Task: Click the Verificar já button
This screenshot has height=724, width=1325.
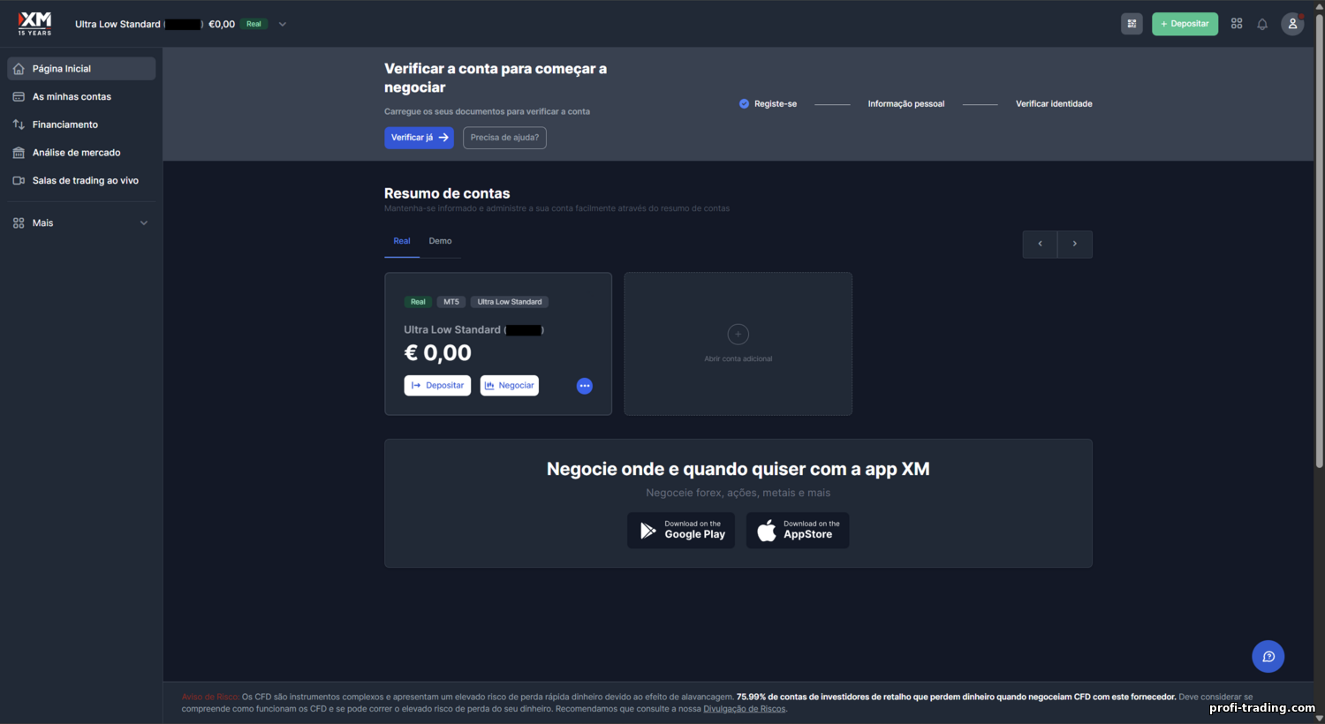Action: point(419,138)
